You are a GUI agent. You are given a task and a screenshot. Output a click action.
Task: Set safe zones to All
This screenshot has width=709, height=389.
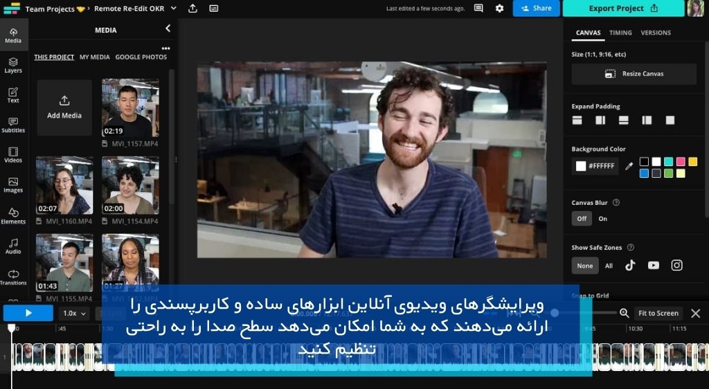(609, 266)
